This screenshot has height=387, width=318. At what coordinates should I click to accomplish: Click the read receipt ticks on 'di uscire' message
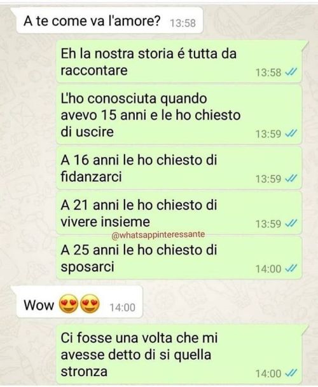click(291, 133)
